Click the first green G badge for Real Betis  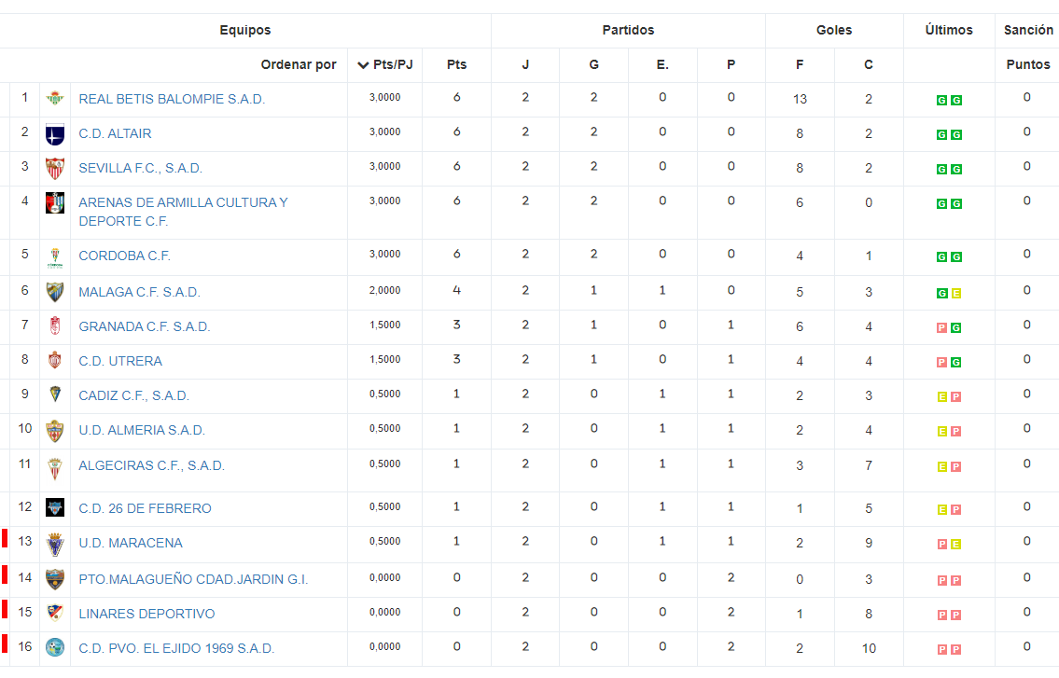pyautogui.click(x=941, y=100)
